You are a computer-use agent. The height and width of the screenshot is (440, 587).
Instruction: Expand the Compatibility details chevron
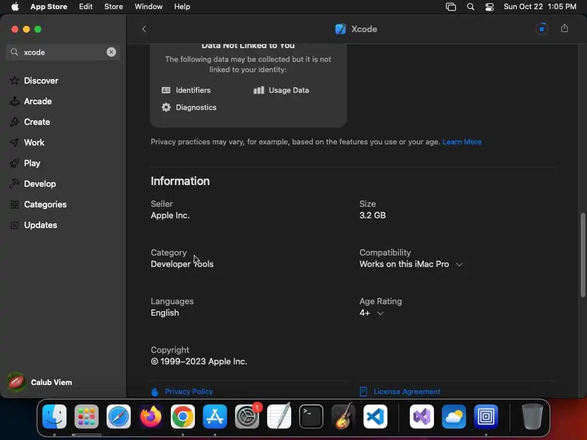click(x=459, y=265)
